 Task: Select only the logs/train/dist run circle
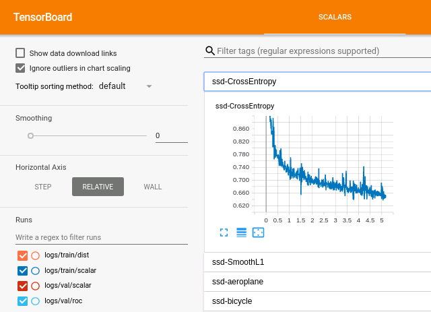[36, 255]
